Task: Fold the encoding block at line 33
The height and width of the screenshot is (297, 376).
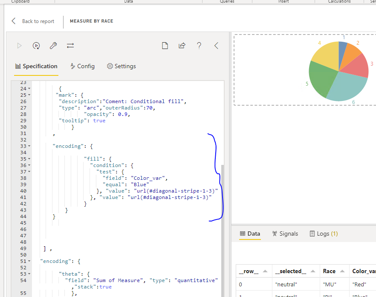Action: tap(29, 146)
